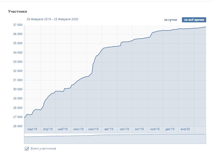
Task: Click the 'апр'19' axis label
Action: (x=48, y=129)
